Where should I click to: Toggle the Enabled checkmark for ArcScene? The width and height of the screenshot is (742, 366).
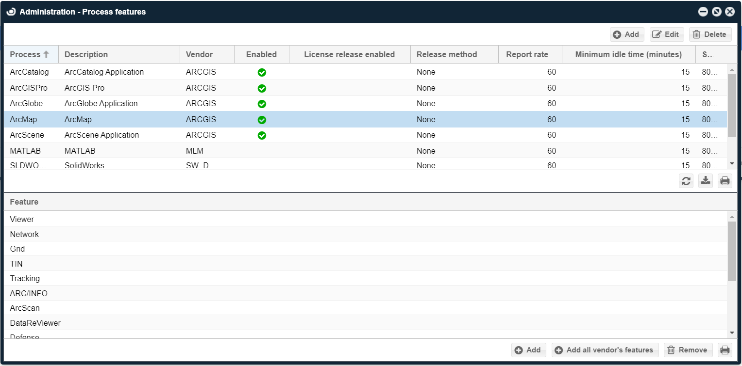pos(262,135)
